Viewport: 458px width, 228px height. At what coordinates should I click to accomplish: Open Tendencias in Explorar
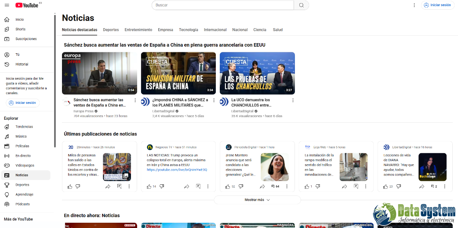pyautogui.click(x=25, y=126)
